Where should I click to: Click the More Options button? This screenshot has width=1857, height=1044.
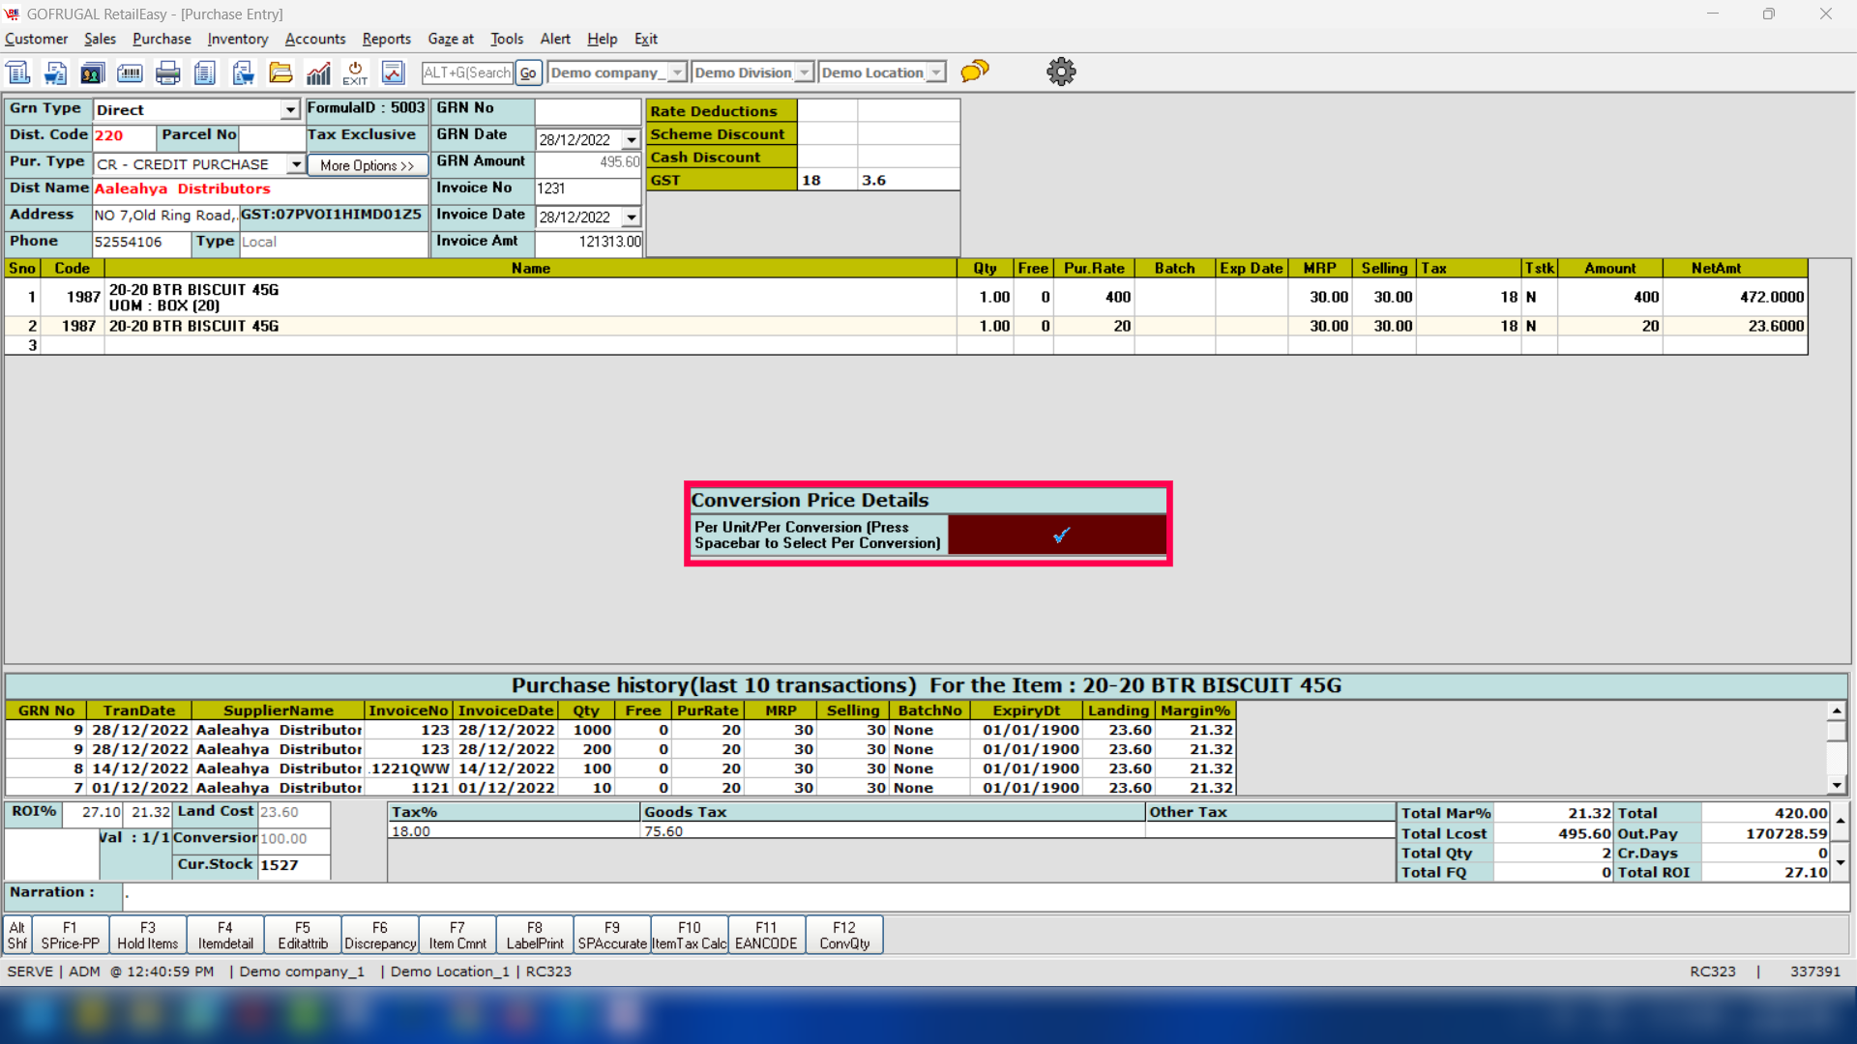367,165
